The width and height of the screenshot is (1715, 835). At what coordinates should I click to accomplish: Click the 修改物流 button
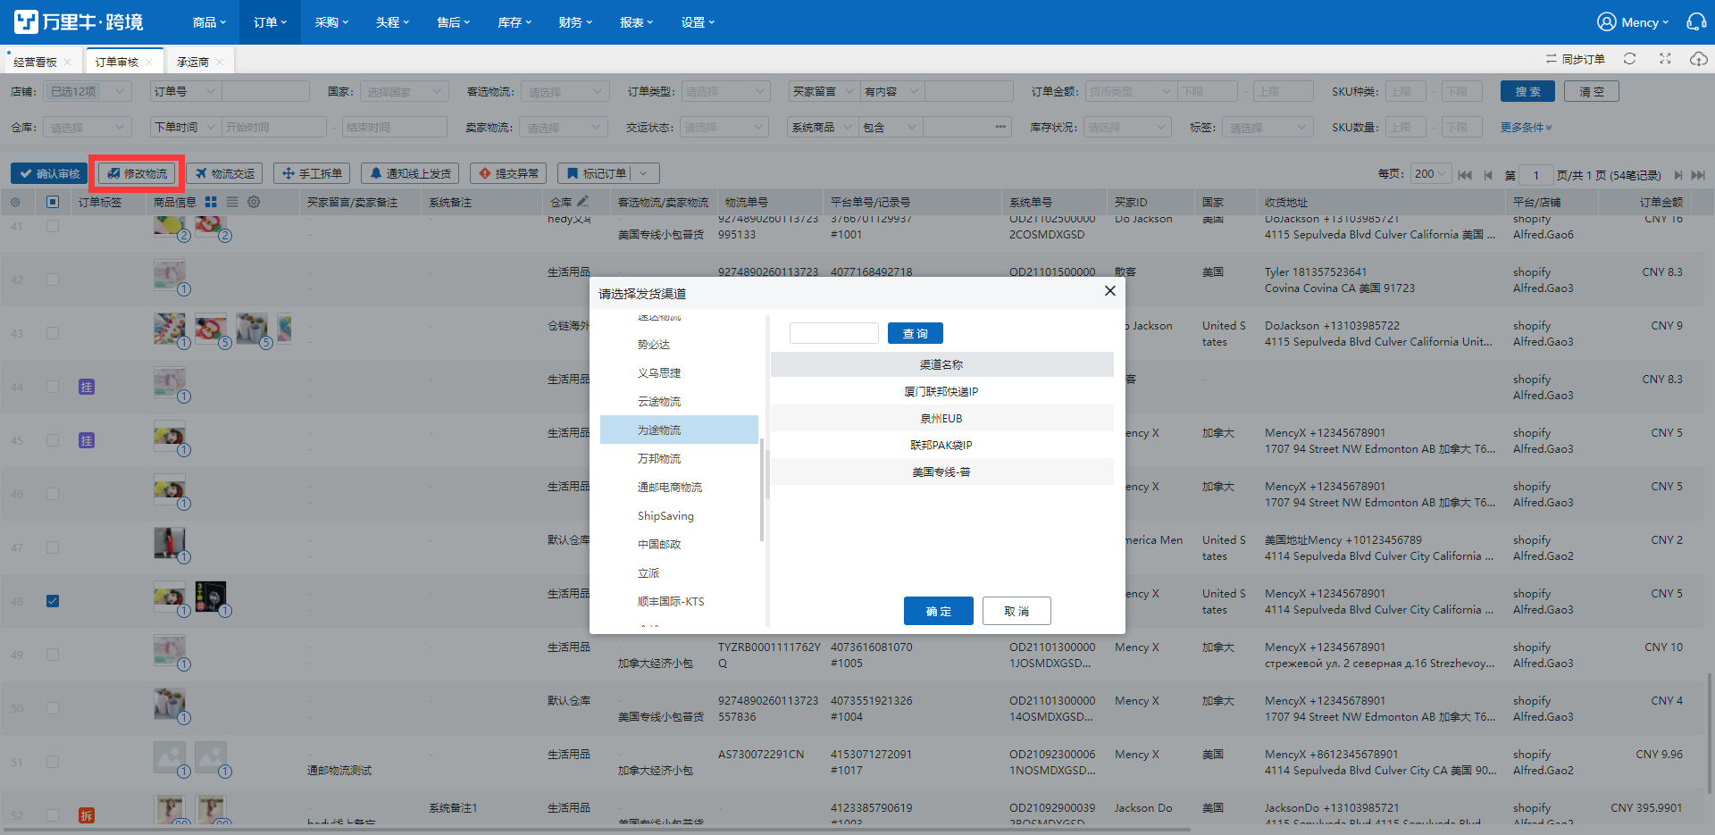click(137, 173)
